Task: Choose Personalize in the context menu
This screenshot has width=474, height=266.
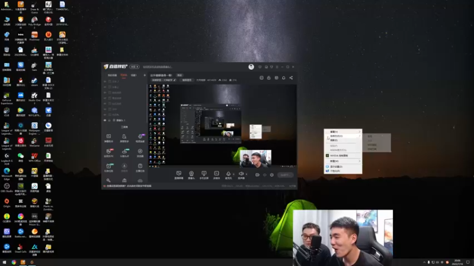Action: coord(343,171)
